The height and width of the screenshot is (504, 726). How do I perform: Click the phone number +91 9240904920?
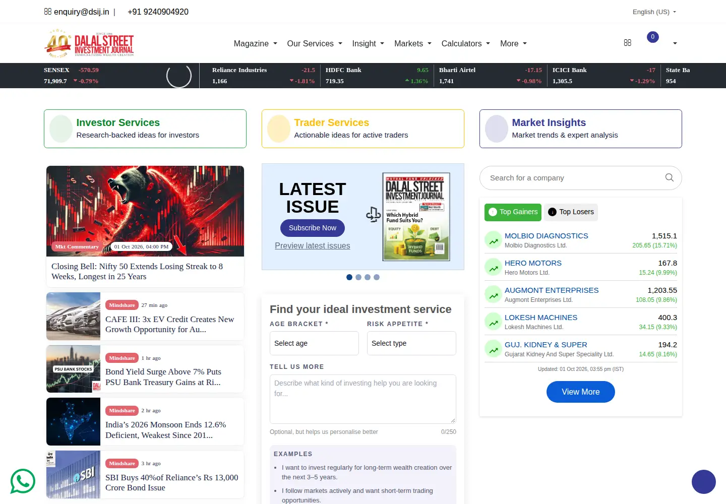[158, 12]
